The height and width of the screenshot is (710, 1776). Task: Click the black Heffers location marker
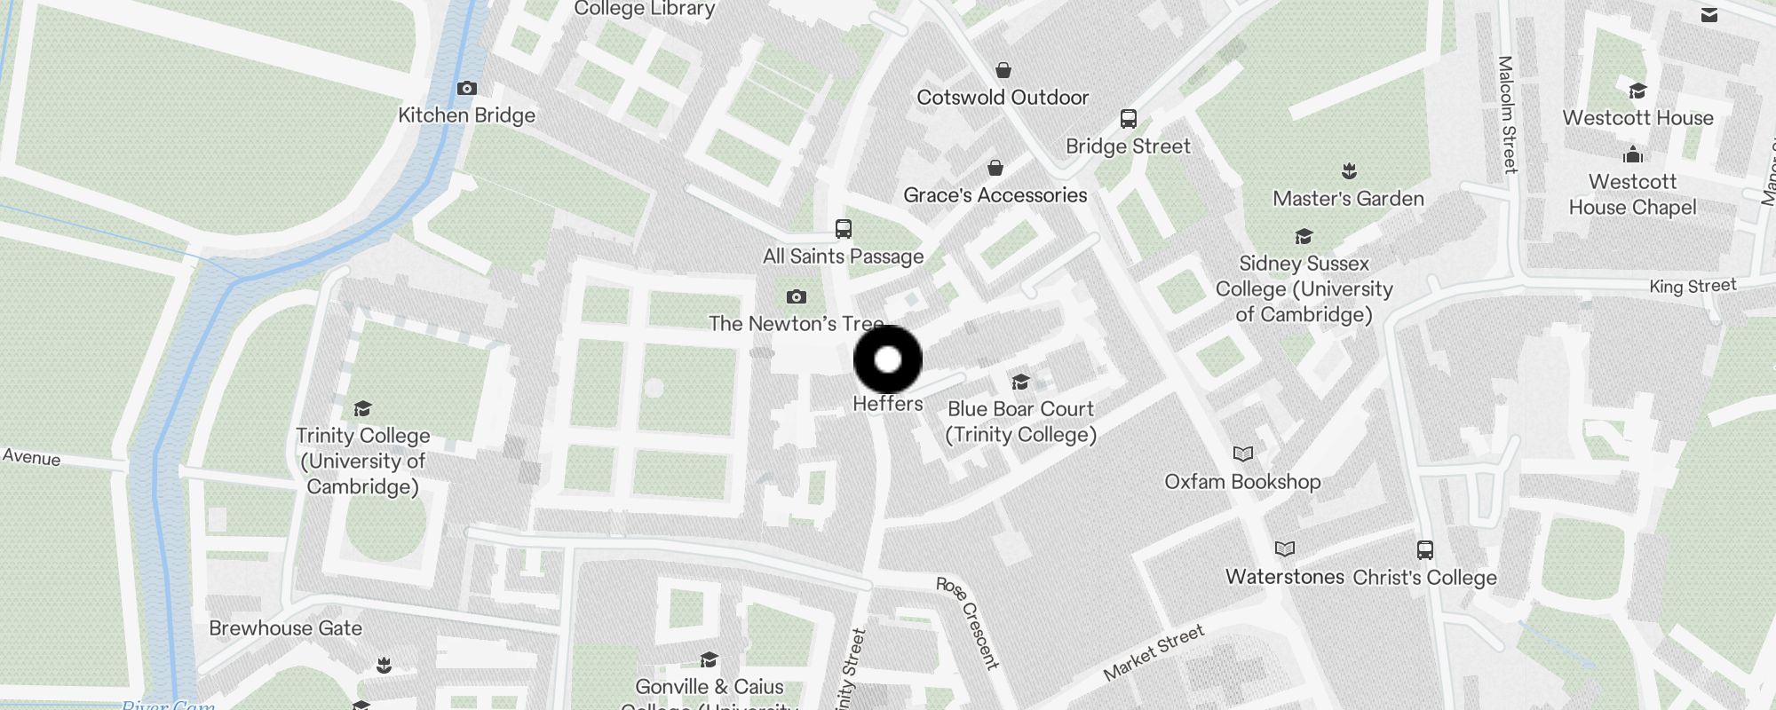point(888,359)
